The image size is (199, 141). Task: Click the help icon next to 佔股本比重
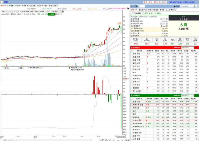coord(147,33)
